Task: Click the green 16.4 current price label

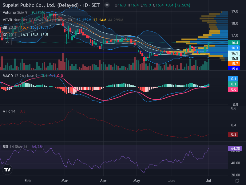Action: pyautogui.click(x=234, y=43)
